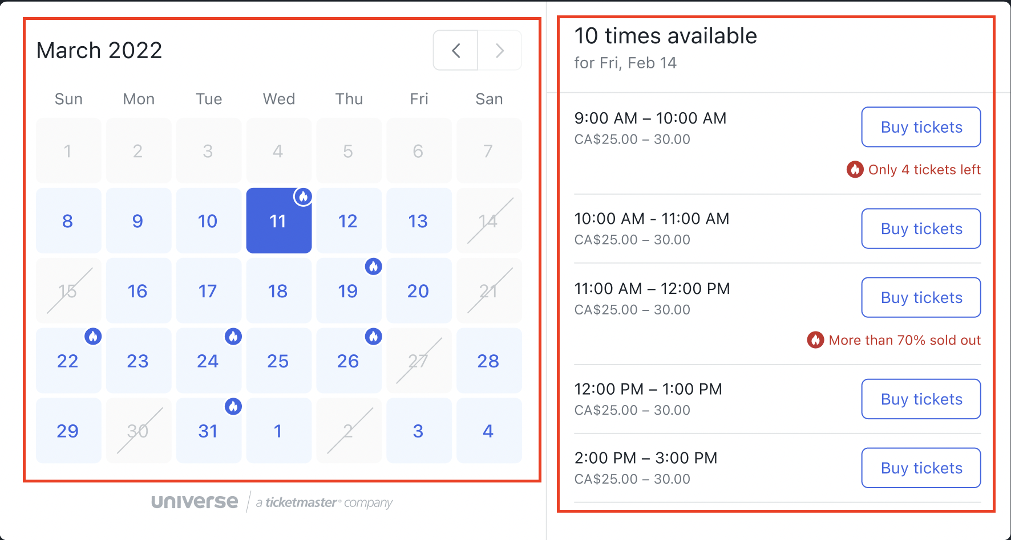Select March 8 on the calendar
Image resolution: width=1011 pixels, height=540 pixels.
pos(68,220)
